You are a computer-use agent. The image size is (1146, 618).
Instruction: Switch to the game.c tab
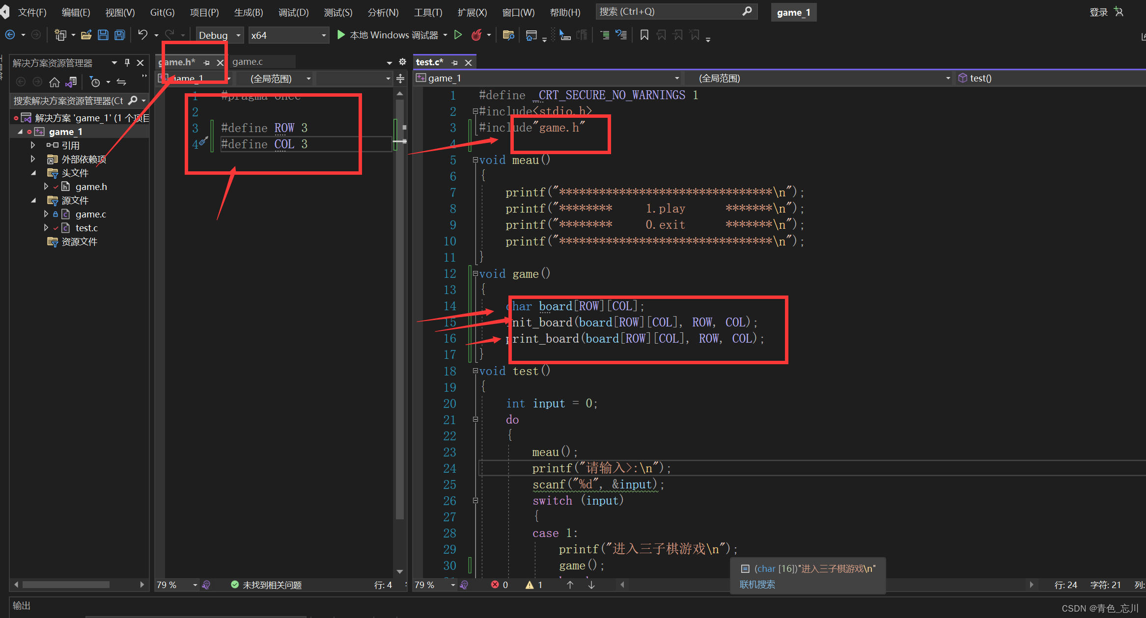(x=248, y=62)
